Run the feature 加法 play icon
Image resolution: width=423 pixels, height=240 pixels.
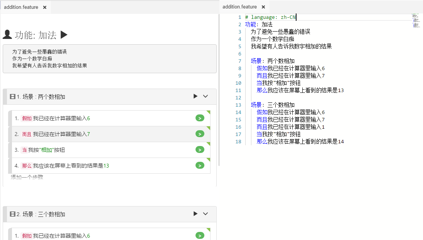64,35
